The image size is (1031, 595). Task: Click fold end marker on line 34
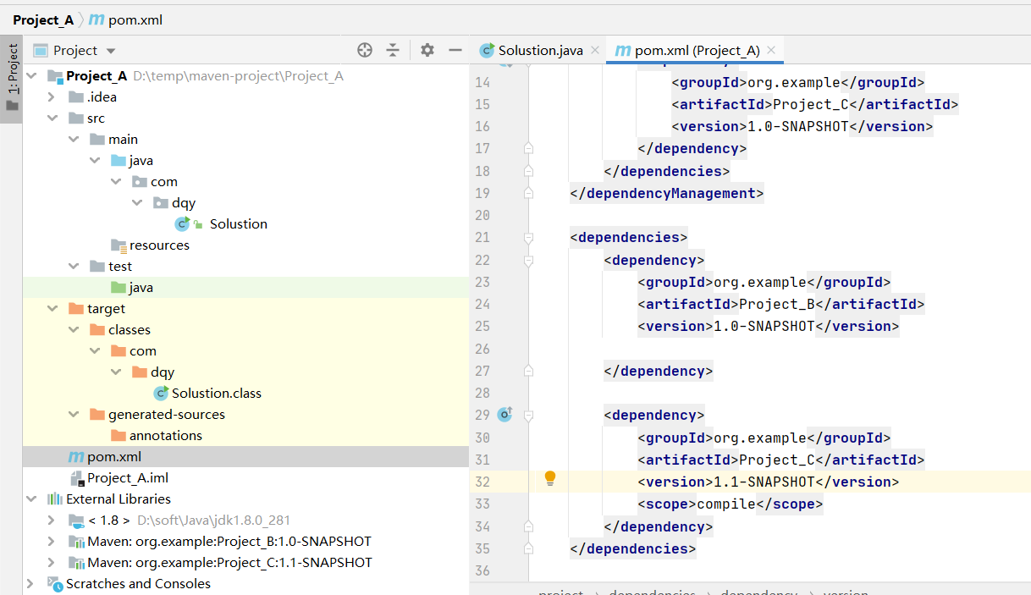(x=529, y=526)
